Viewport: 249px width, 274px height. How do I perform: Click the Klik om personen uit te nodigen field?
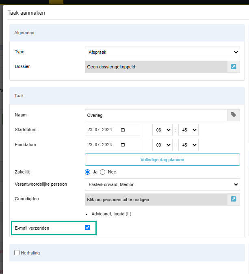(x=156, y=199)
